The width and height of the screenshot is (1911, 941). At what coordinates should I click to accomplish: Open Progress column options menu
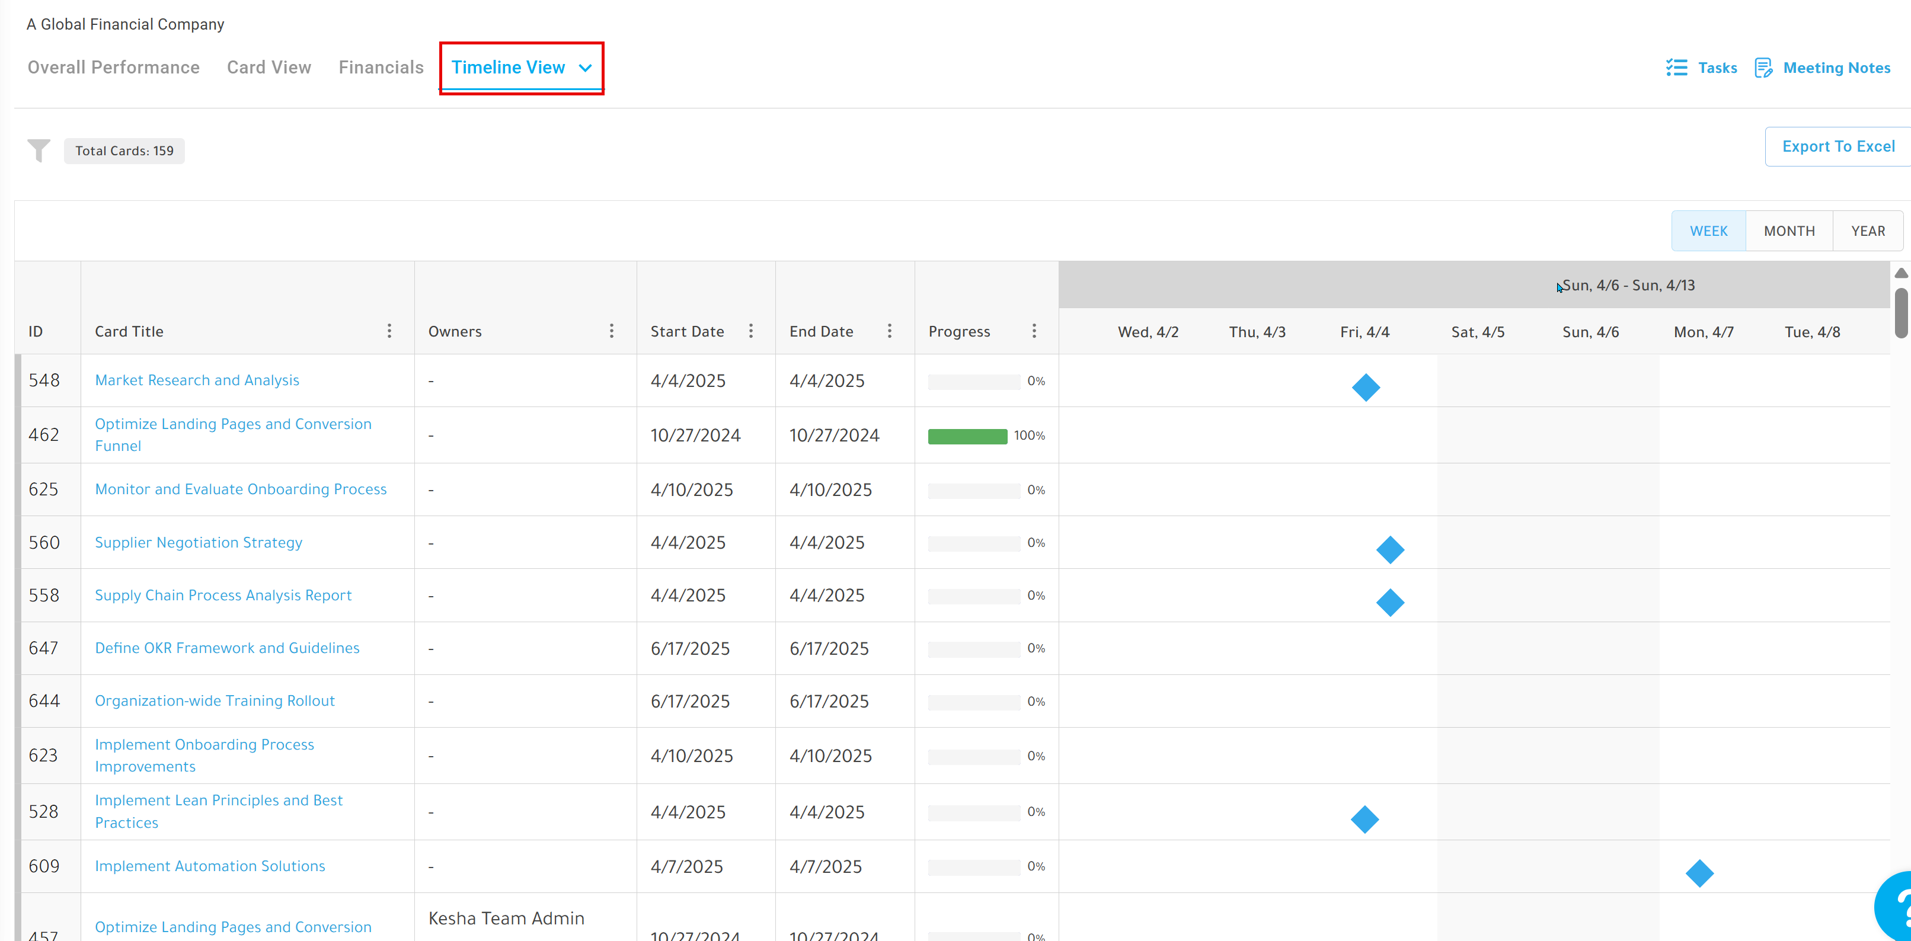click(x=1034, y=331)
